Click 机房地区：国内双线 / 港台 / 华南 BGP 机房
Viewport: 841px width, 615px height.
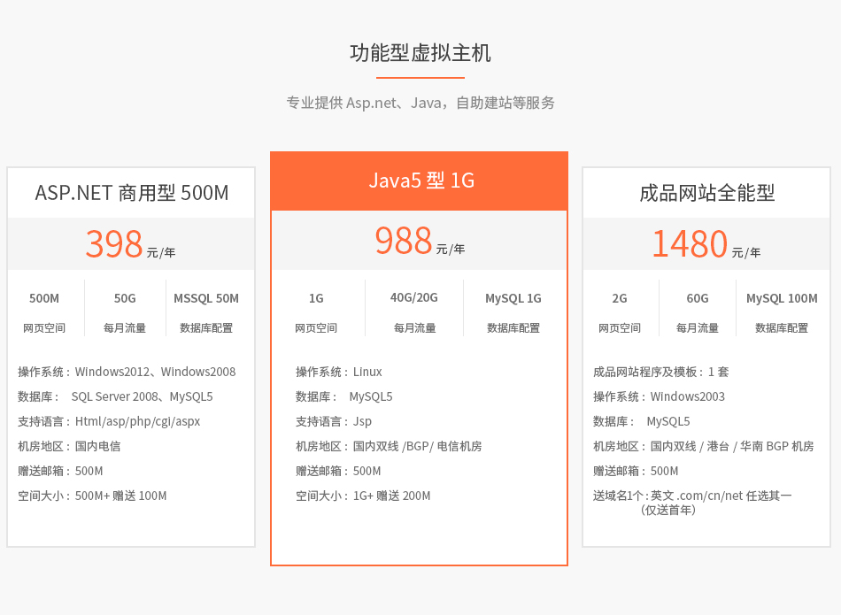(x=703, y=446)
